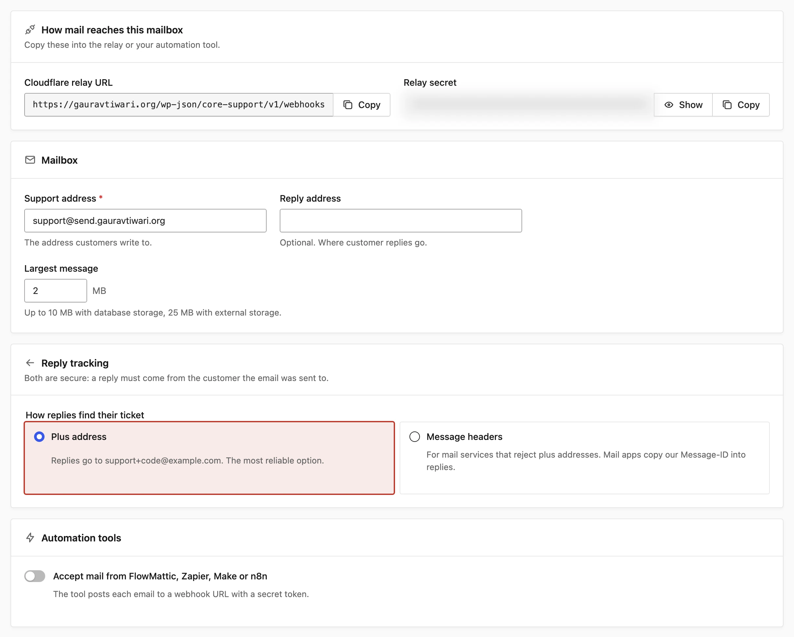Click the "Support address" label
794x637 pixels.
[60, 198]
